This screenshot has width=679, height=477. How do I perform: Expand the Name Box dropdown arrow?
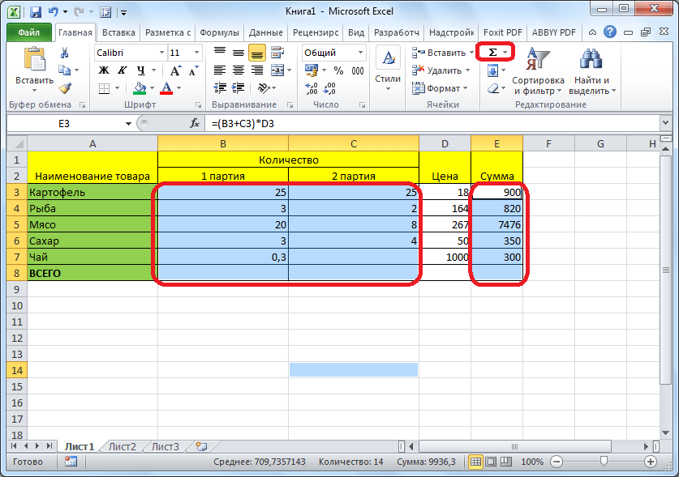(x=128, y=124)
